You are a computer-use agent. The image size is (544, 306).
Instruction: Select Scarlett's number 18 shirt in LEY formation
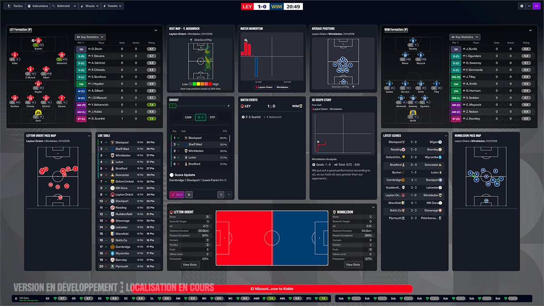(x=39, y=41)
